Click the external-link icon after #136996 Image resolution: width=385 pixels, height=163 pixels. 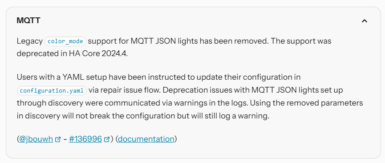click(x=106, y=139)
